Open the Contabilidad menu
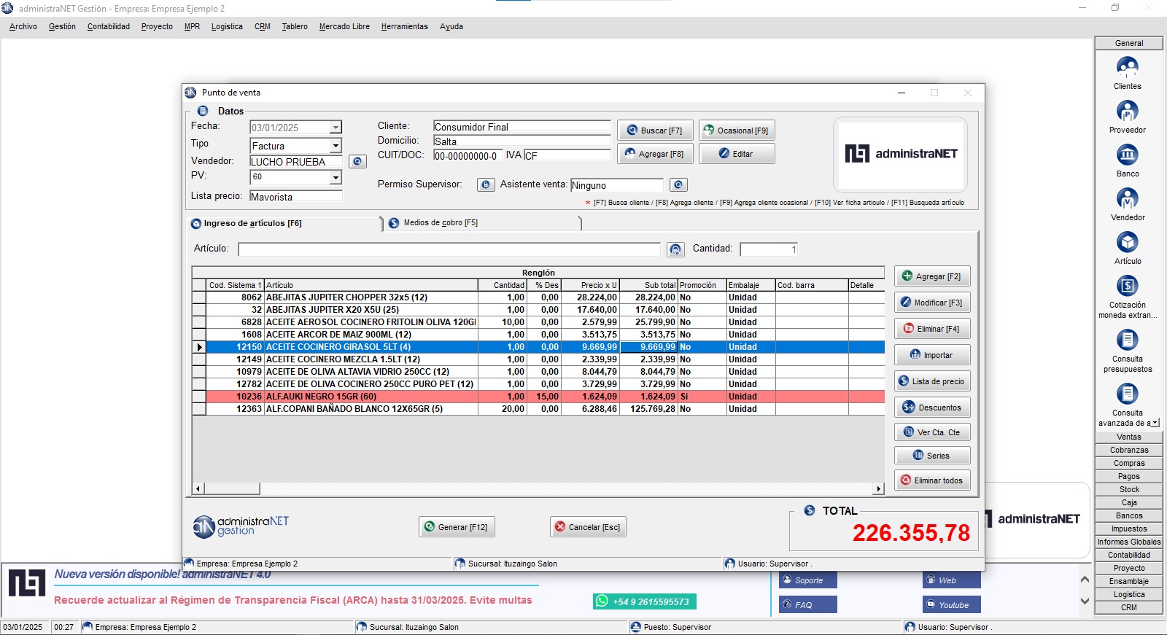The image size is (1167, 635). (109, 26)
